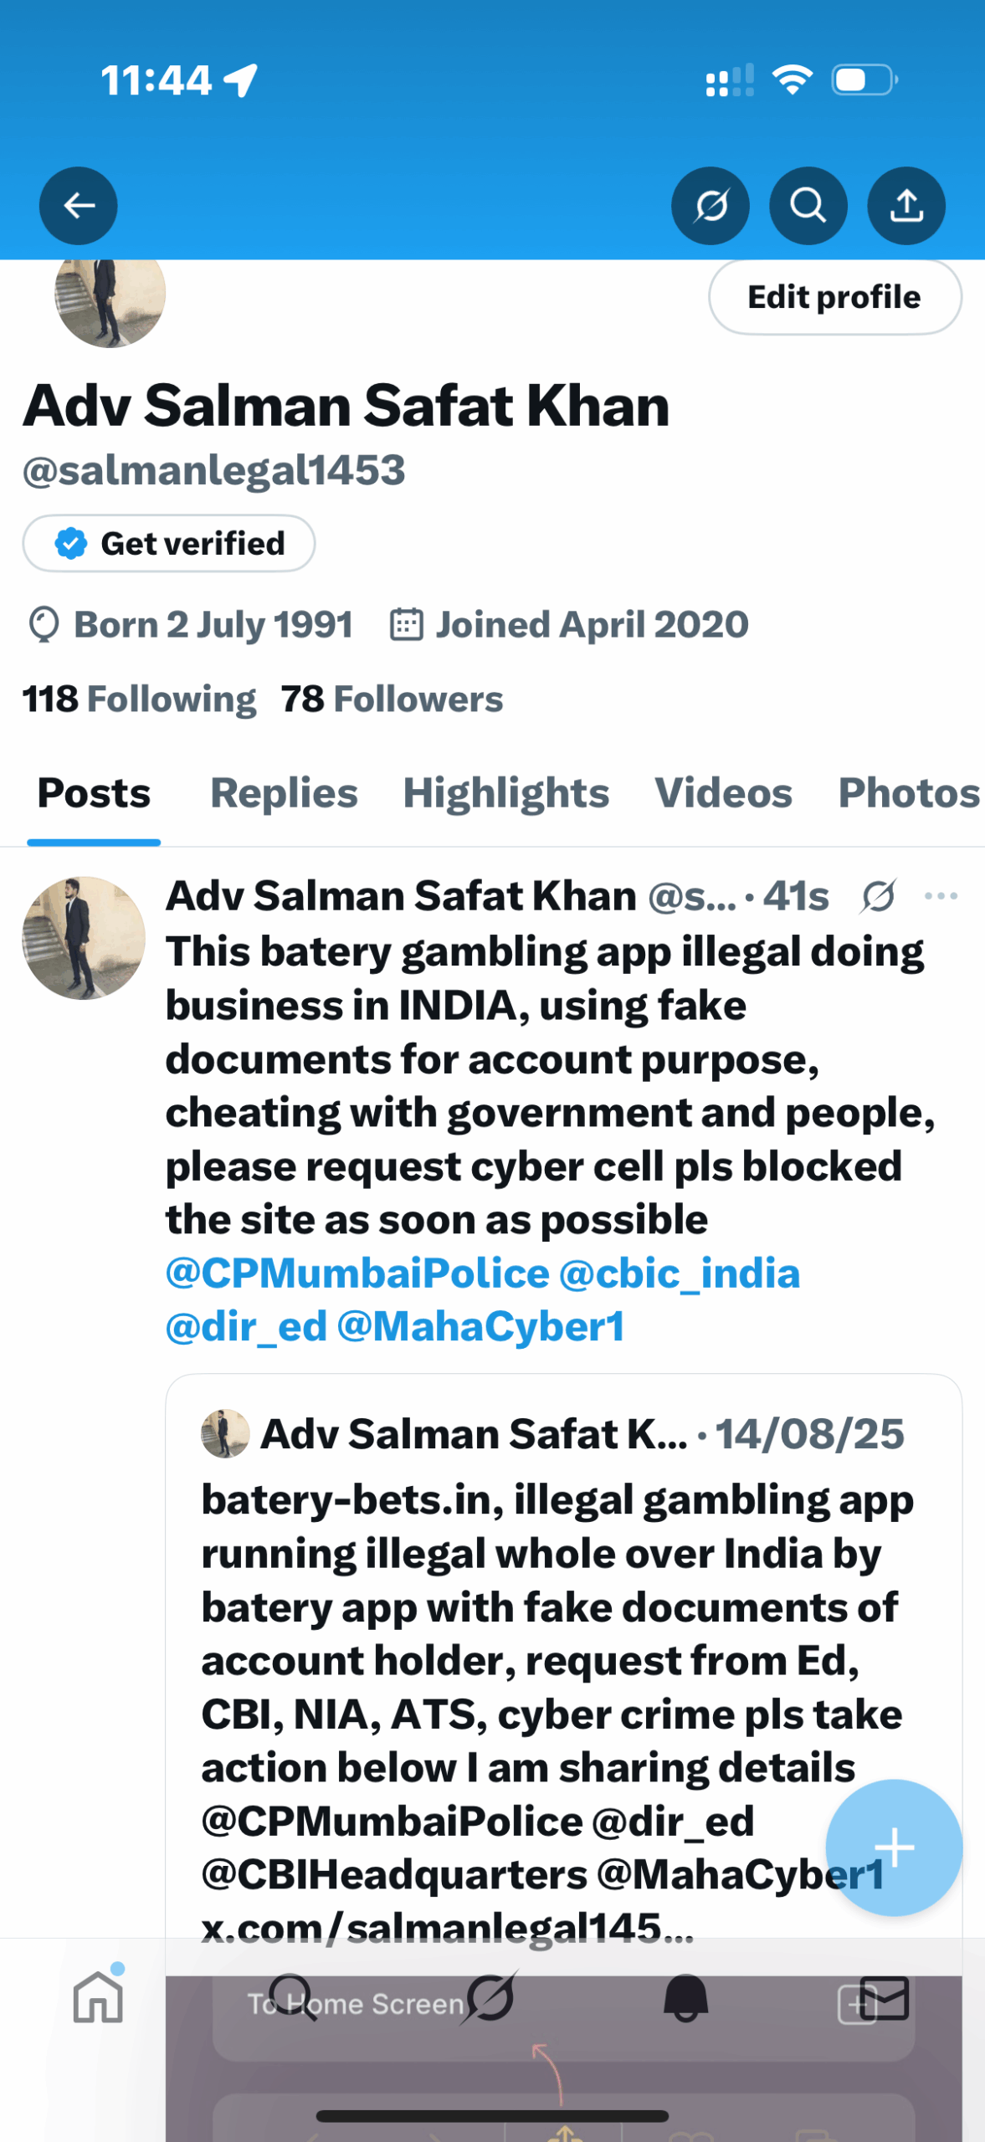
Task: Tap the @CPMumbaiPolice mention link
Action: (357, 1273)
